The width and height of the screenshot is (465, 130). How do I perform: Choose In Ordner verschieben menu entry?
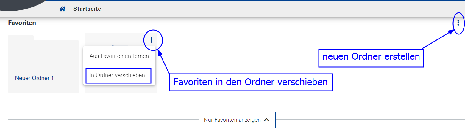pyautogui.click(x=117, y=75)
